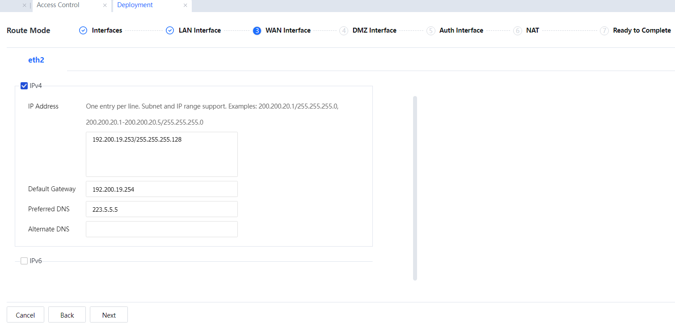Click the WAN Interface step 3 icon
This screenshot has width=675, height=327.
(x=257, y=31)
